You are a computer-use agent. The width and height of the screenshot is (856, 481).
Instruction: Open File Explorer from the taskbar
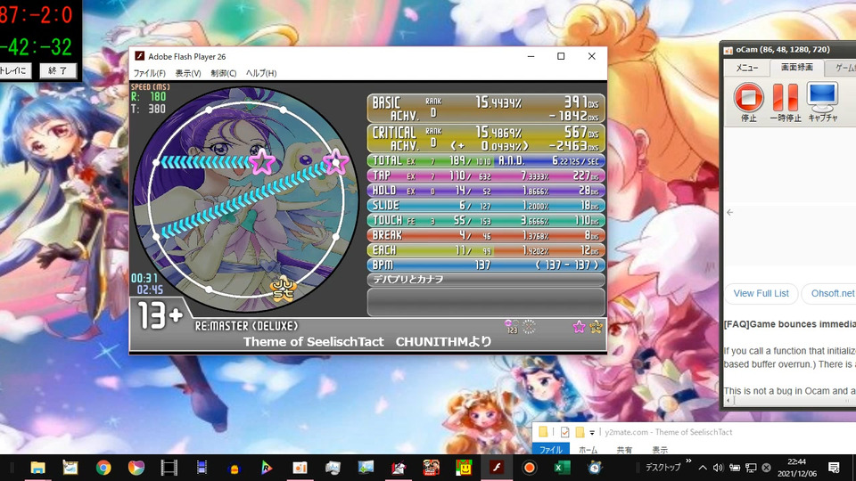click(x=37, y=468)
